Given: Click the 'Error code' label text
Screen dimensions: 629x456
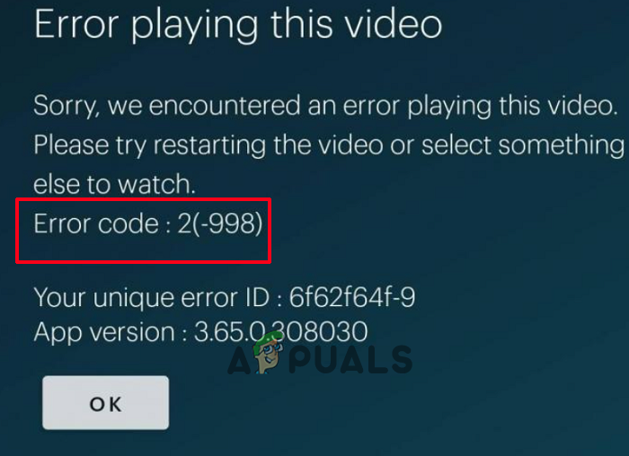Looking at the screenshot, I should pyautogui.click(x=96, y=224).
